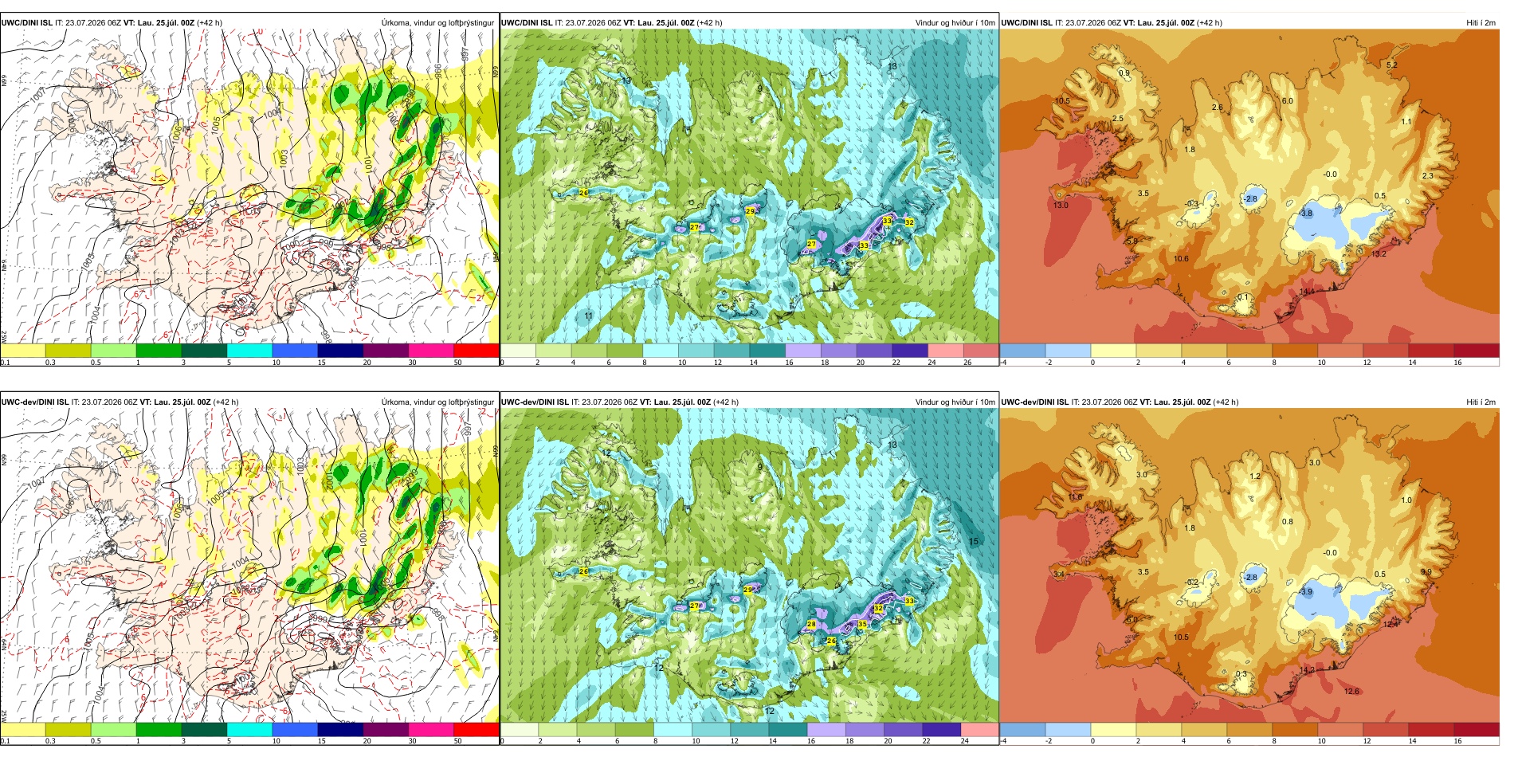Click the 6.0 temperature value on UWC map

1288,101
